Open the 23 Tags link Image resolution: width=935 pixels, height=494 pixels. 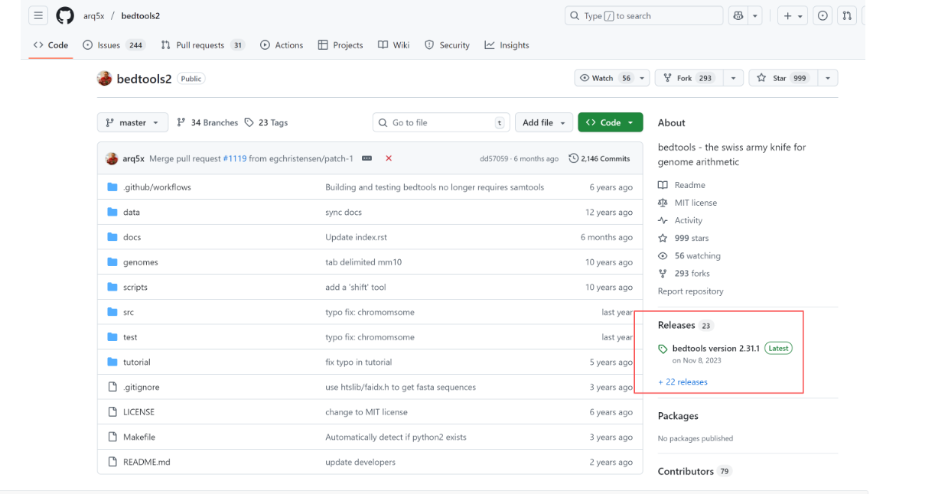click(266, 122)
